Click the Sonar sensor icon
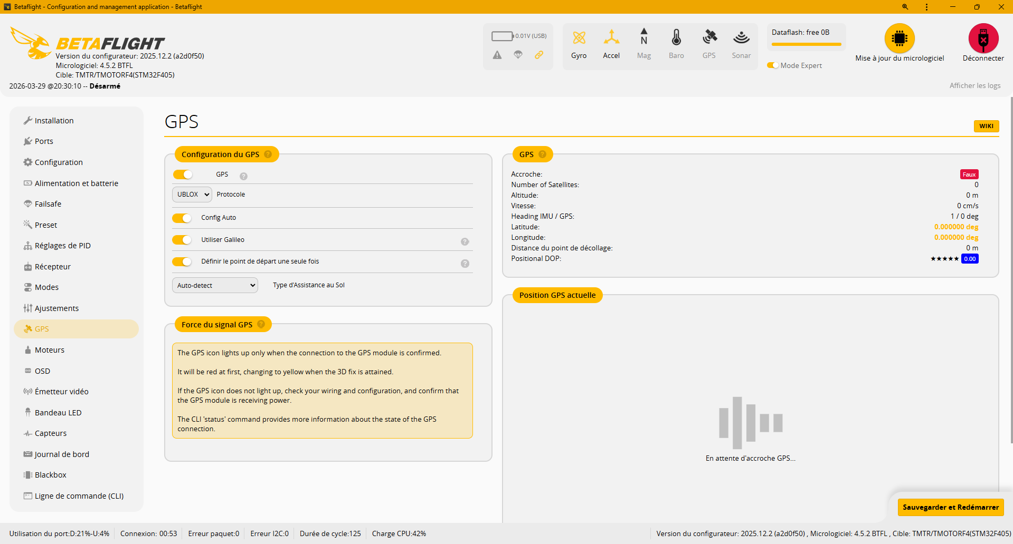 tap(741, 38)
